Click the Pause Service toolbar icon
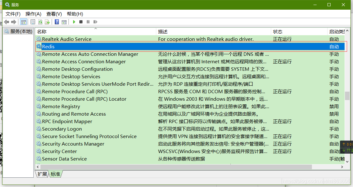This screenshot has height=187, width=353. pyautogui.click(x=88, y=22)
